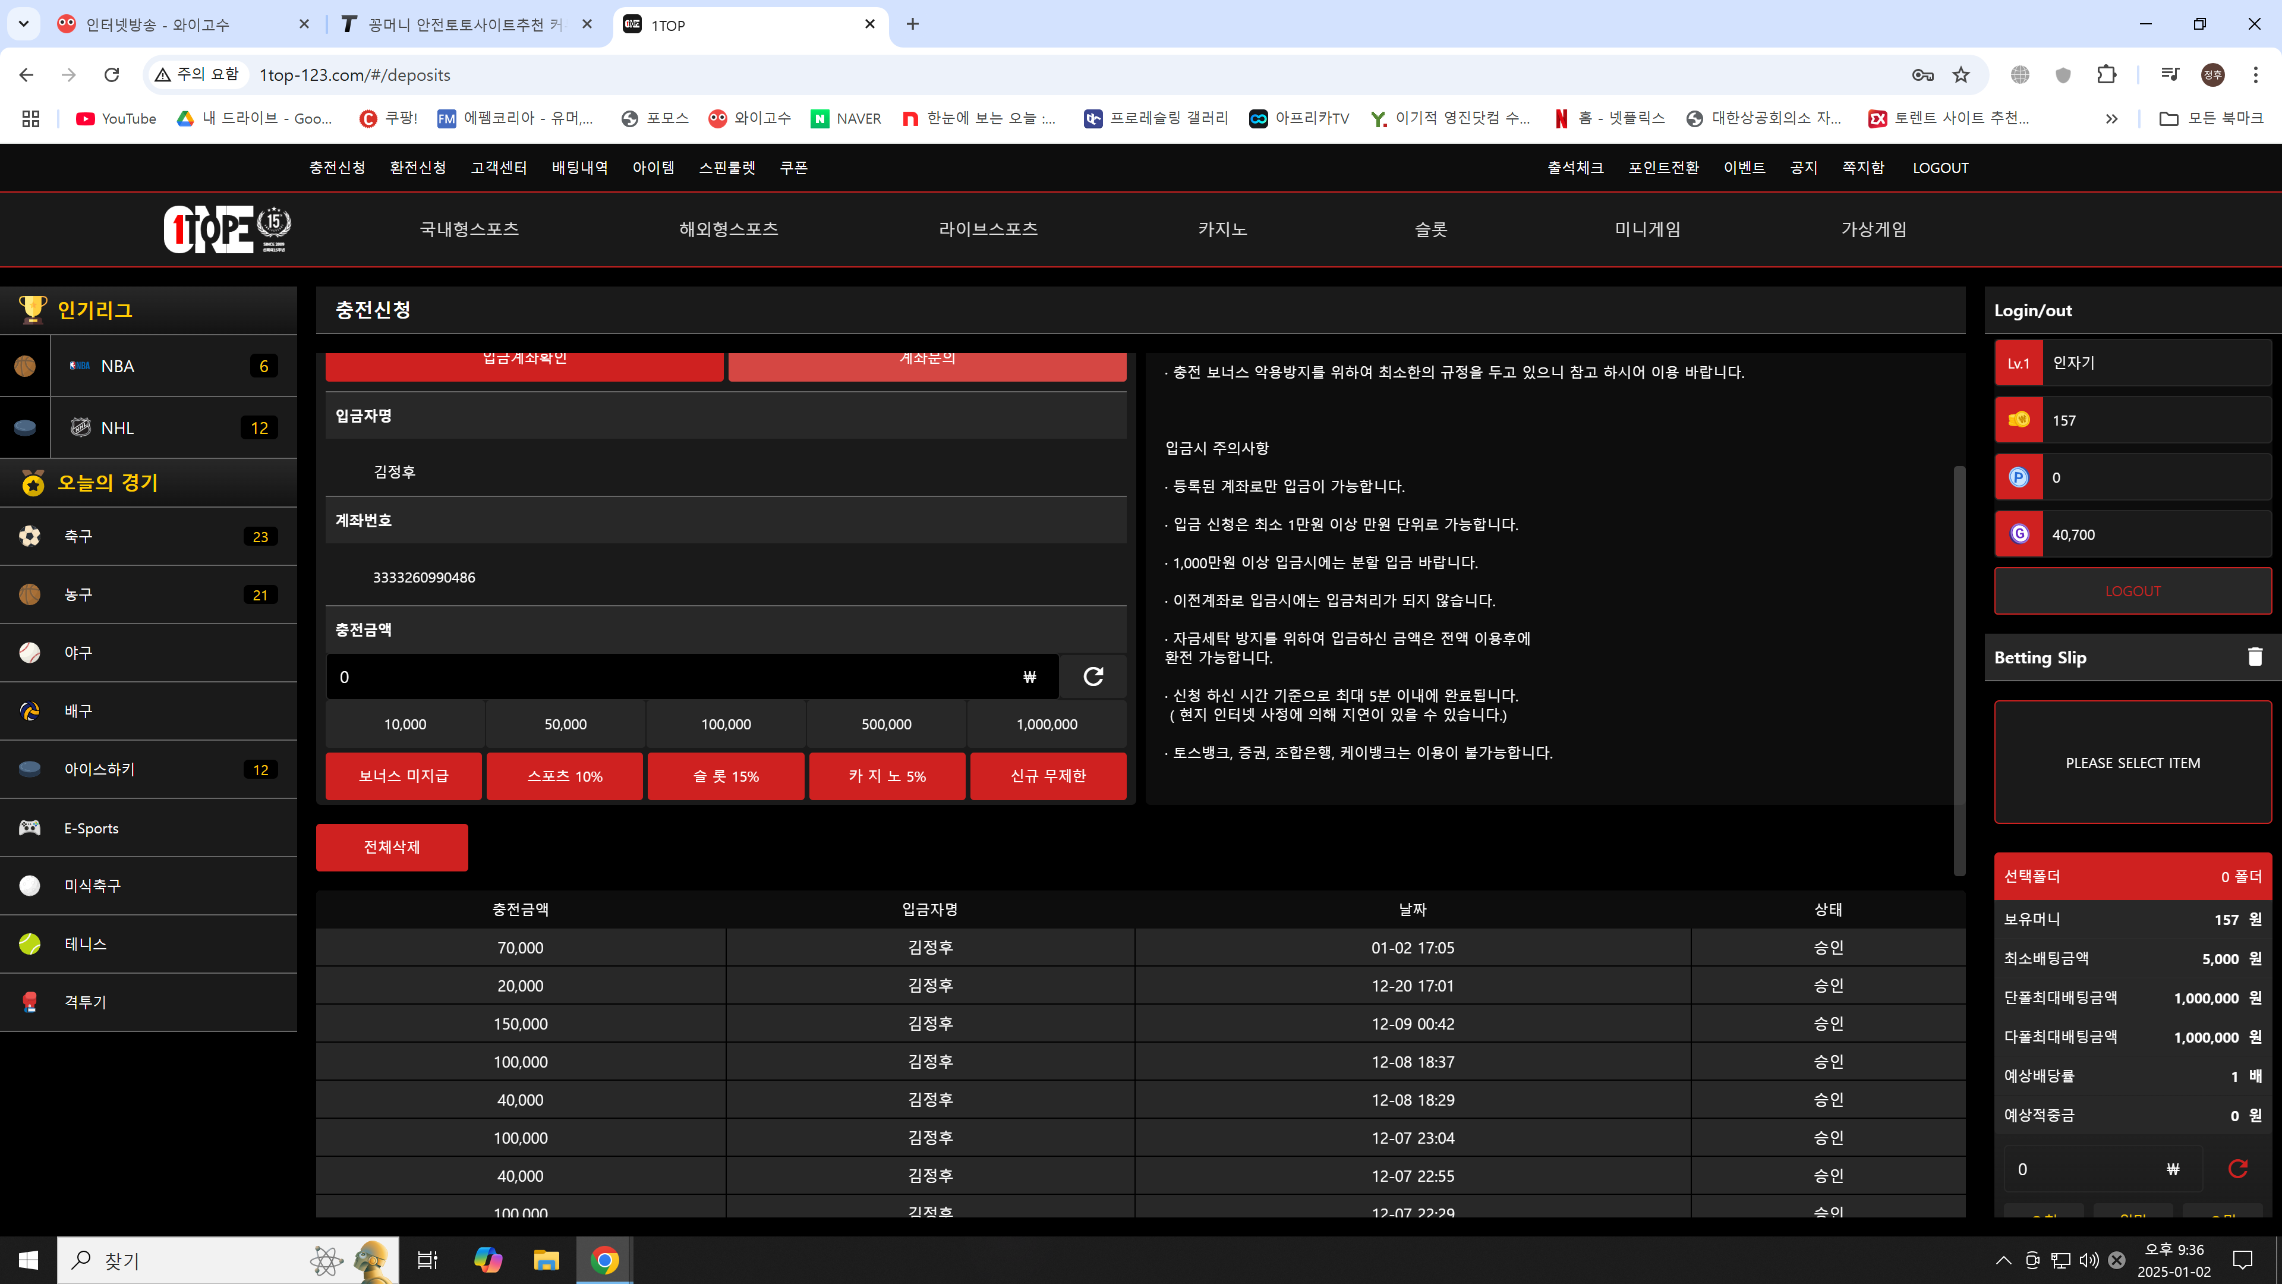Screen dimensions: 2282x1284
Task: Expand hidden bookmarks with the chevron
Action: [2112, 119]
